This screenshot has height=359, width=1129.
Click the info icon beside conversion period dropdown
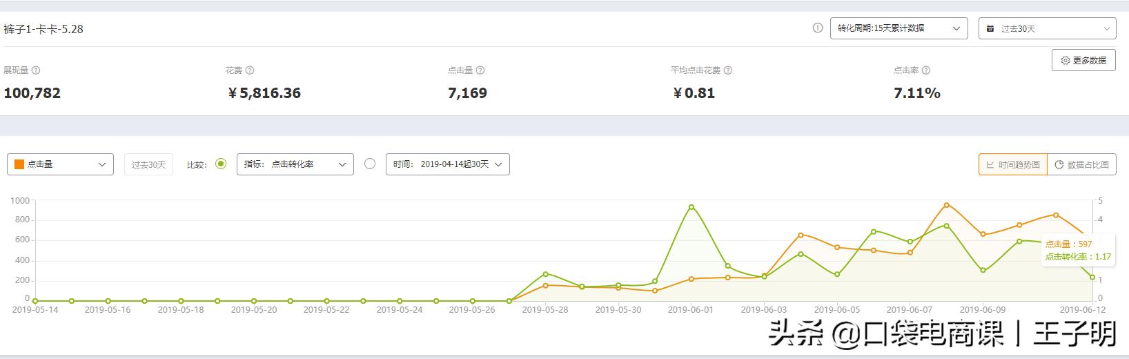[818, 28]
